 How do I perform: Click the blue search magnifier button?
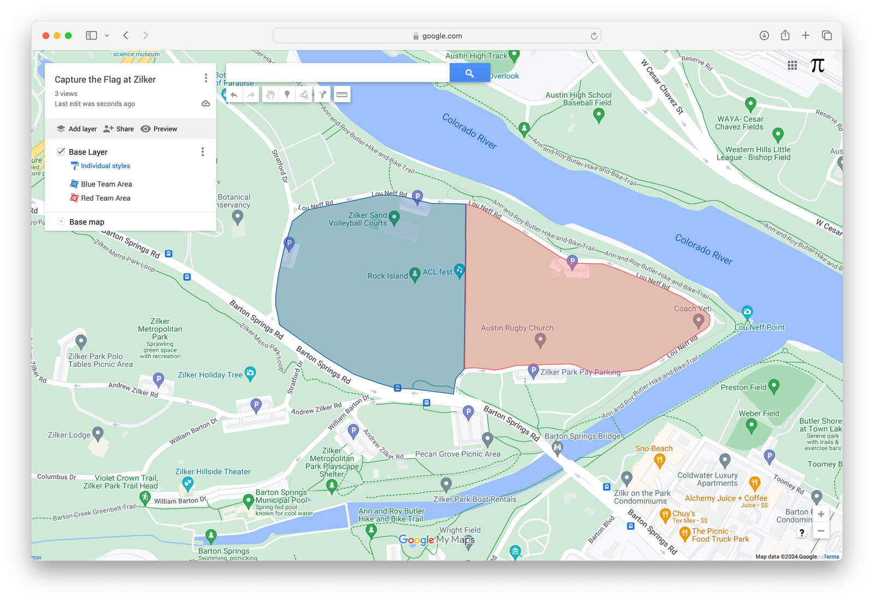(x=469, y=73)
